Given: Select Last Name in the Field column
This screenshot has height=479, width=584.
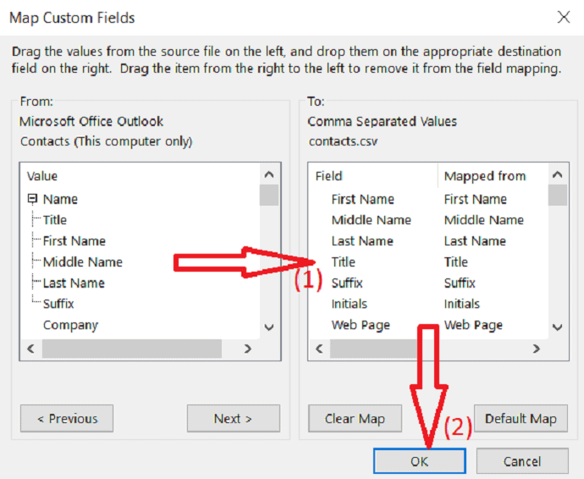Looking at the screenshot, I should 362,241.
